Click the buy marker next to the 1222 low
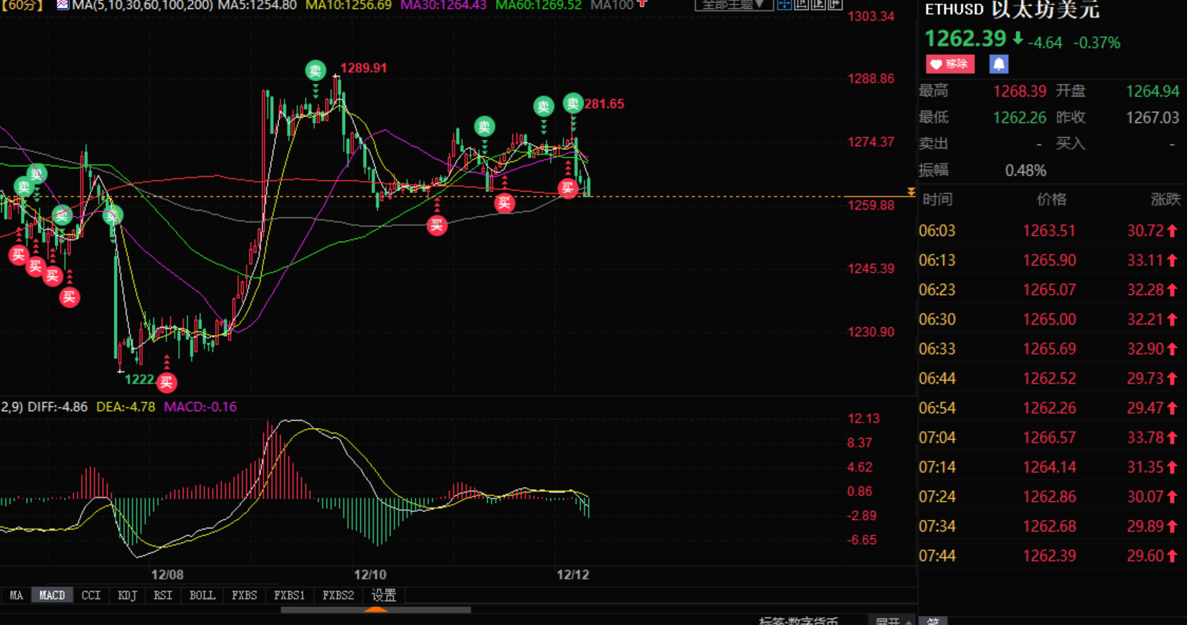Image resolution: width=1187 pixels, height=625 pixels. click(166, 382)
